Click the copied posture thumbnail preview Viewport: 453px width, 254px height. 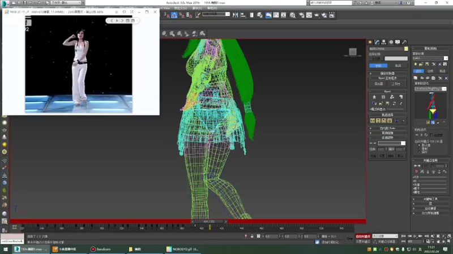tap(431, 106)
